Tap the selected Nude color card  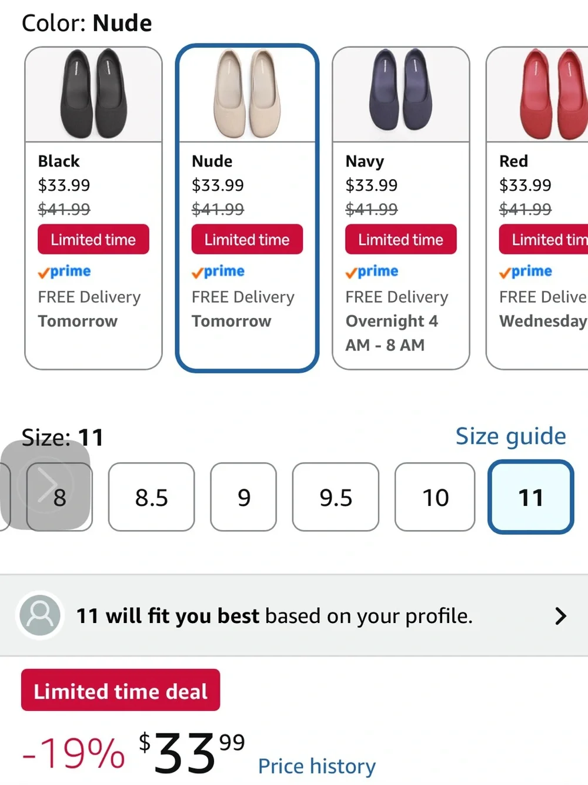pyautogui.click(x=247, y=208)
